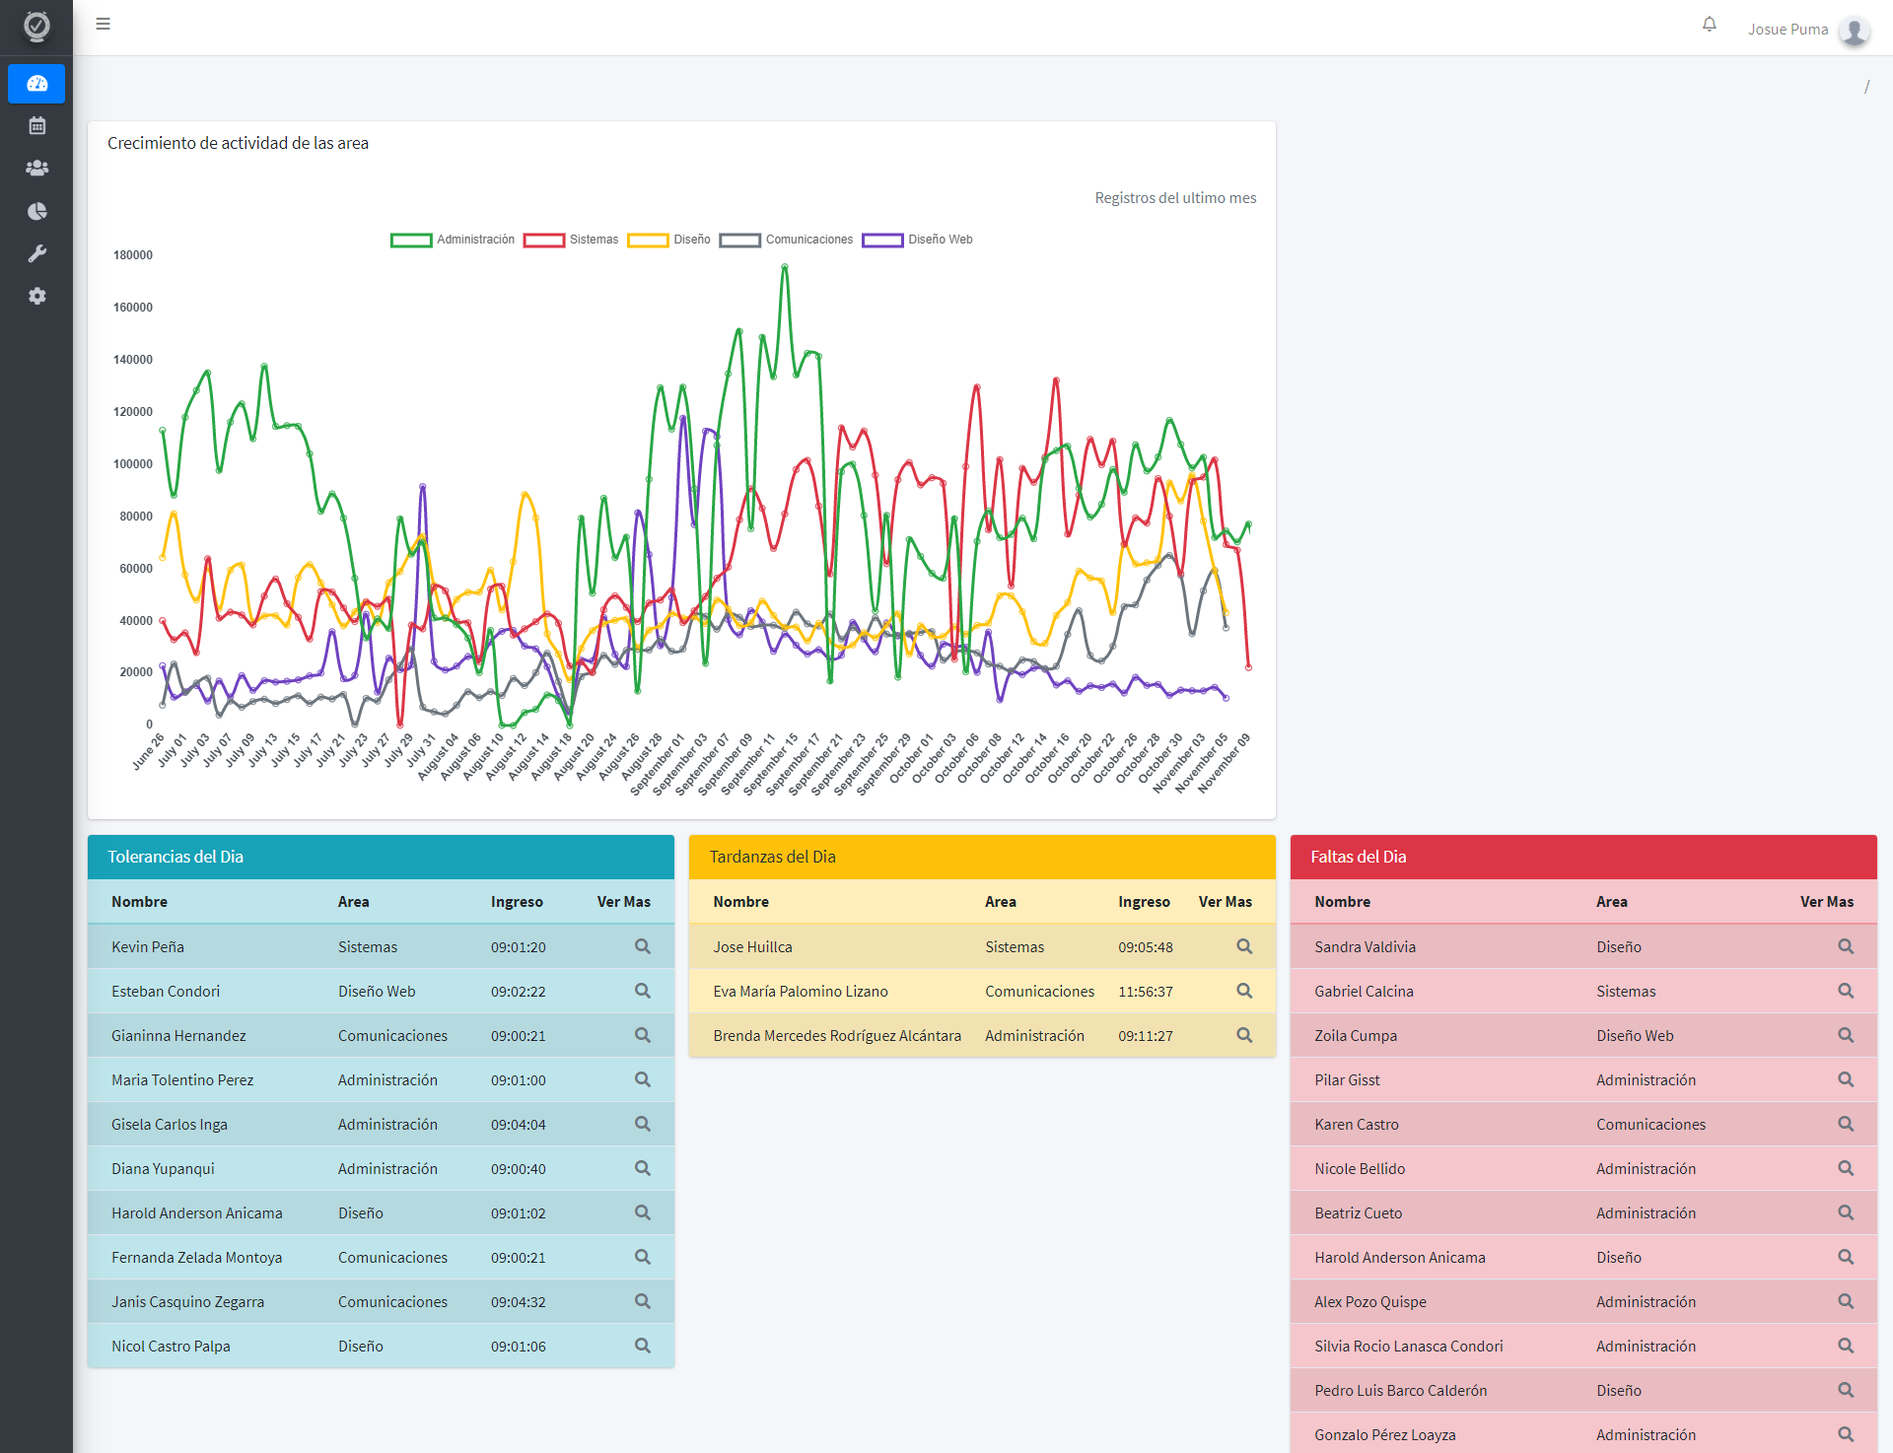The width and height of the screenshot is (1893, 1453).
Task: View details for Beatriz Cueto
Action: tap(1846, 1212)
